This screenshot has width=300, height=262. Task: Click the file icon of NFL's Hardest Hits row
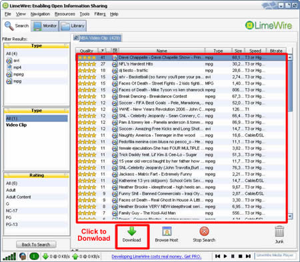coord(115,64)
